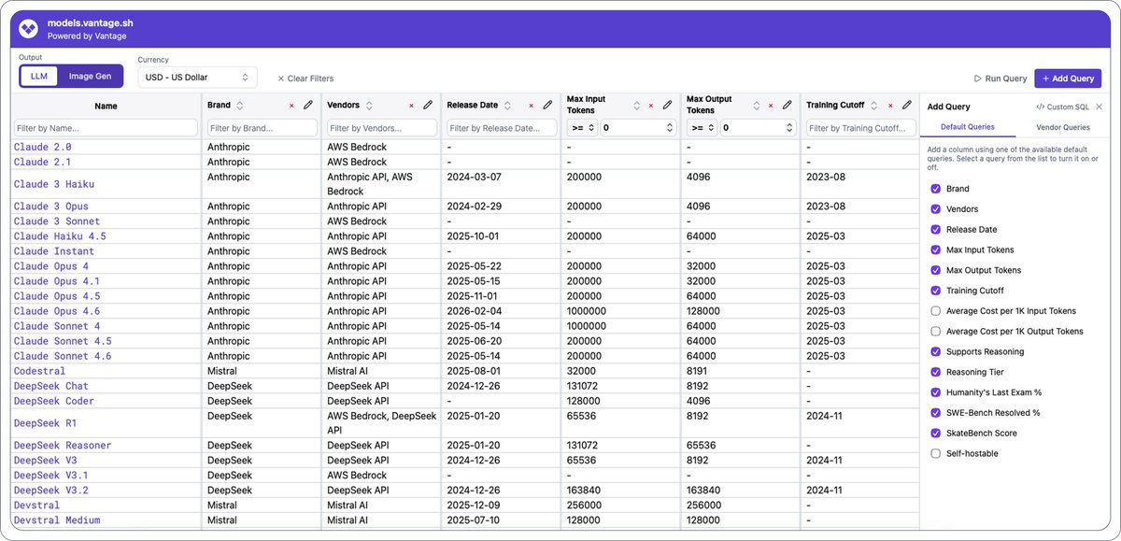Click Clear Filters
The width and height of the screenshot is (1121, 541).
point(305,78)
